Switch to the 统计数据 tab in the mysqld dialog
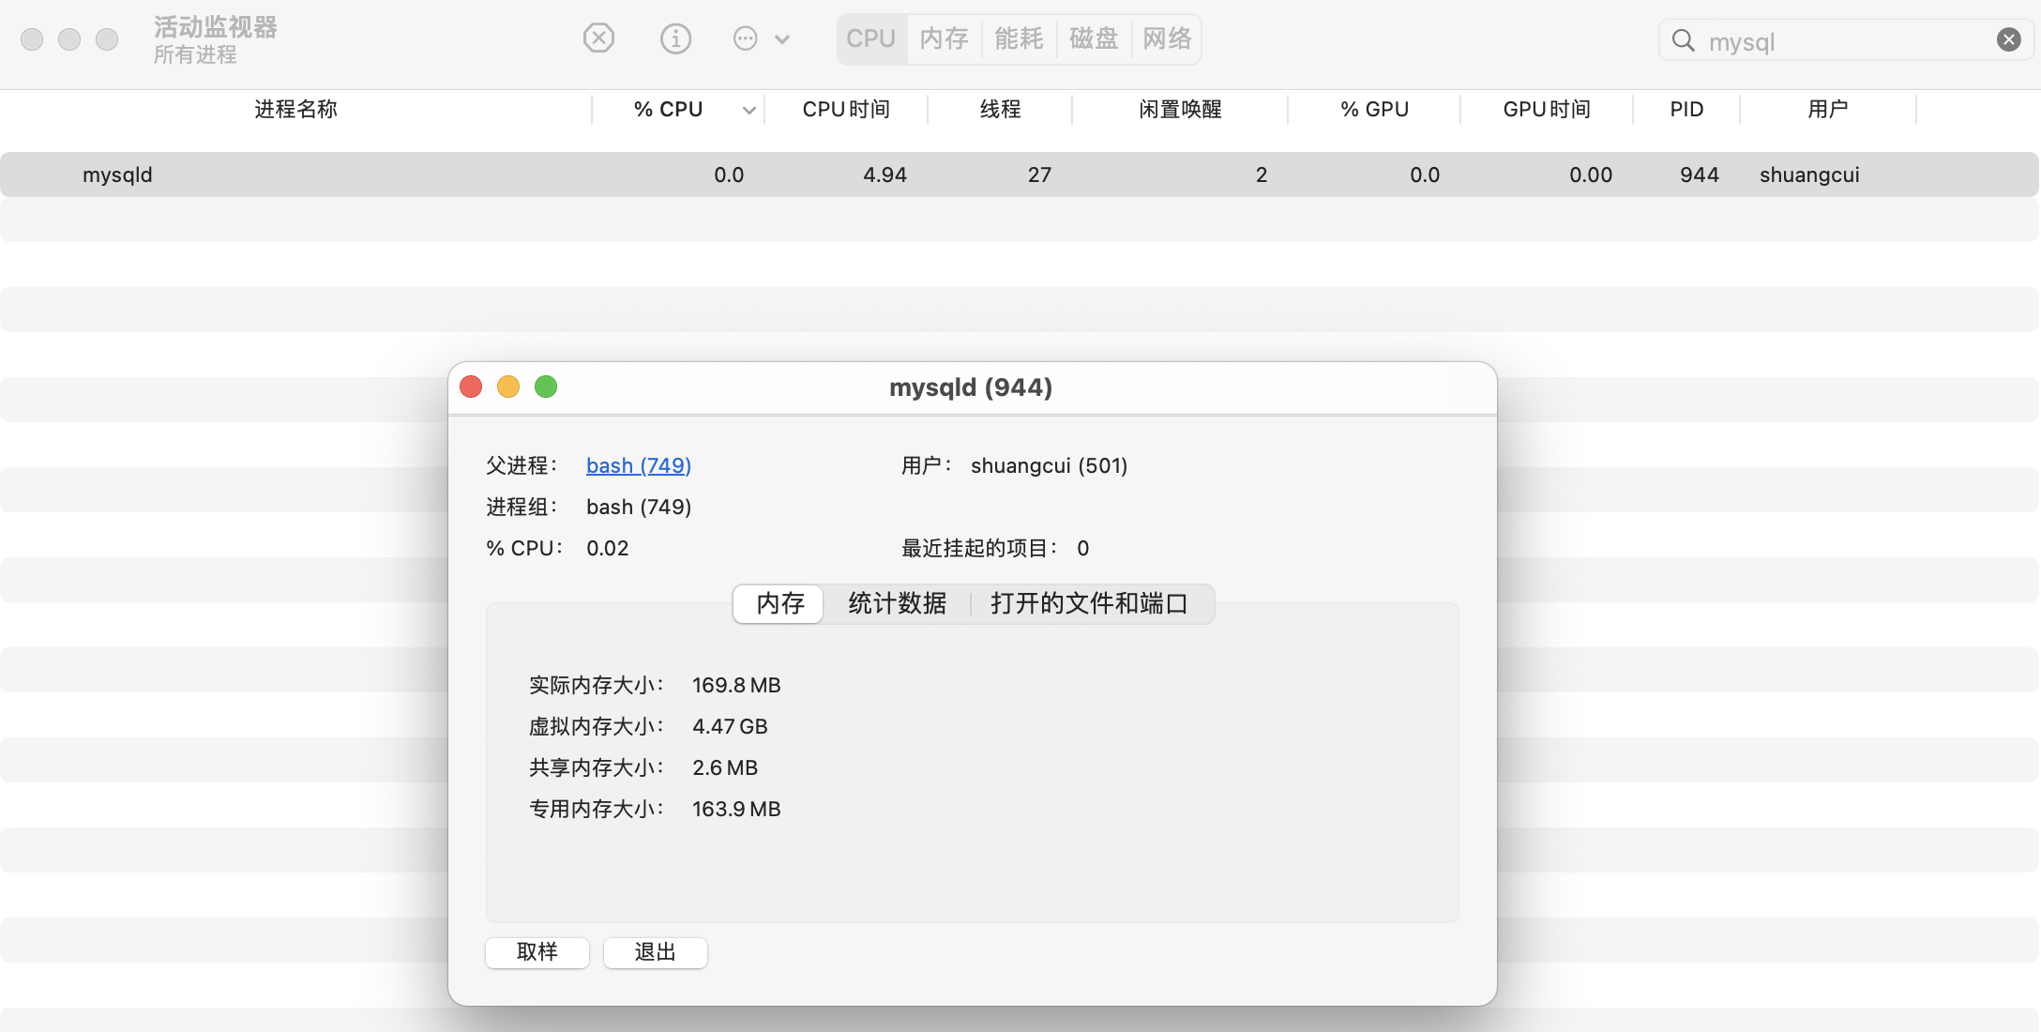Screen dimensions: 2041x1032 [x=897, y=603]
